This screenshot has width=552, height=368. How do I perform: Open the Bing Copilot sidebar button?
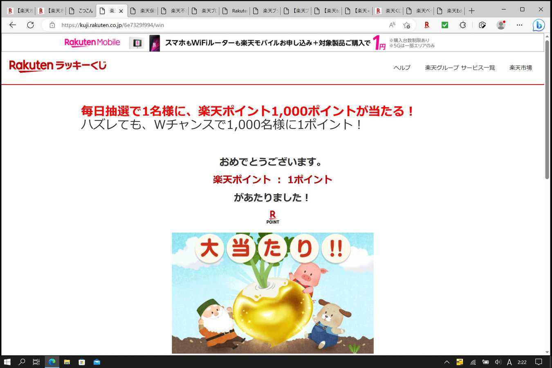[x=539, y=25]
